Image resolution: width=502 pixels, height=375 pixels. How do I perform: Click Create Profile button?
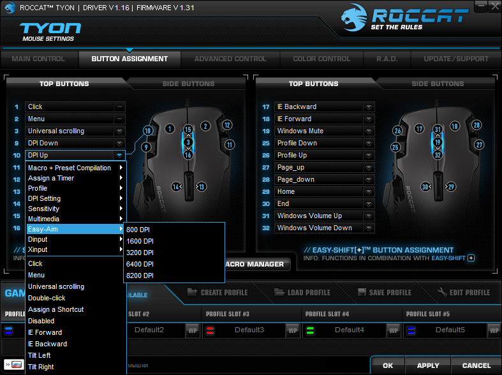pyautogui.click(x=218, y=293)
